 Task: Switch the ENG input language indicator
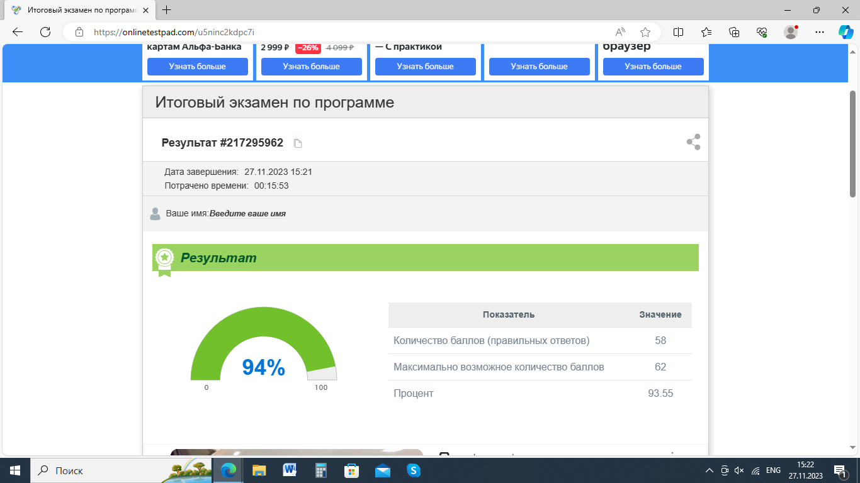773,470
